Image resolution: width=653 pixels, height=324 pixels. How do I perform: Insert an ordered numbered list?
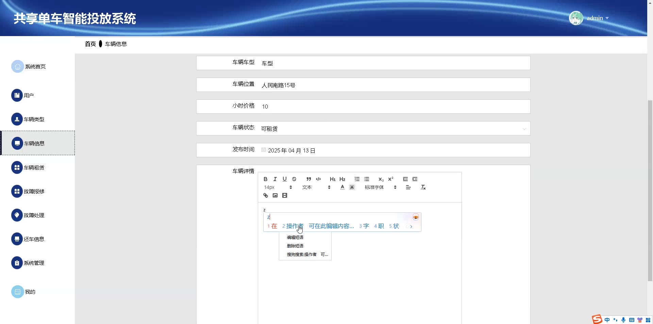click(x=357, y=179)
